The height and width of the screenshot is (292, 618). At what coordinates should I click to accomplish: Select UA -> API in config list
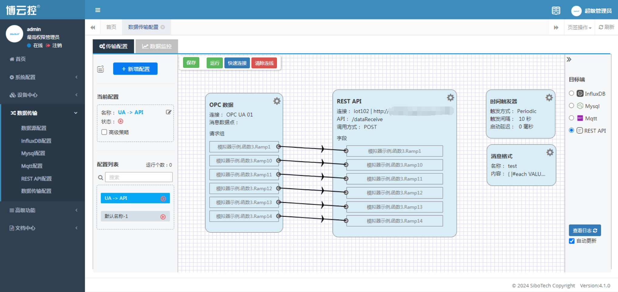point(135,198)
